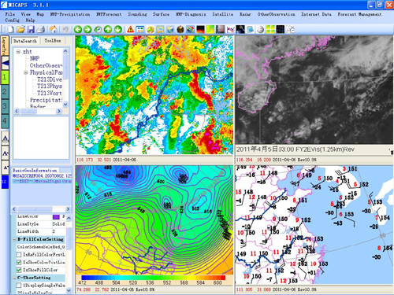Open the Satellite menu
Image resolution: width=394 pixels, height=295 pixels.
222,14
